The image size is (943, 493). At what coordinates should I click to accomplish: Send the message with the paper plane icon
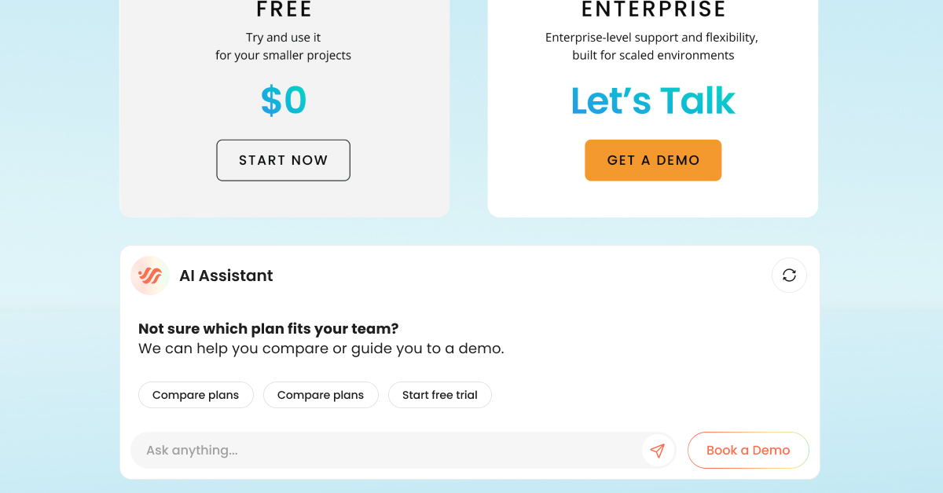tap(658, 451)
